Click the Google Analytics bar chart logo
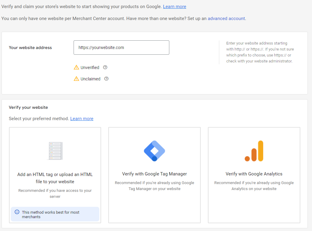Viewport: 312px width, 231px height. click(254, 151)
